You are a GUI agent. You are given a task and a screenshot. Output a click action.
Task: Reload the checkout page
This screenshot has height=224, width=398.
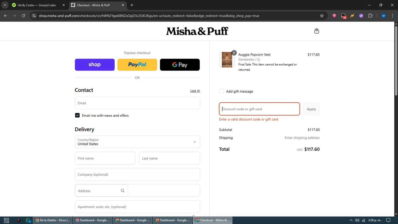(x=23, y=16)
